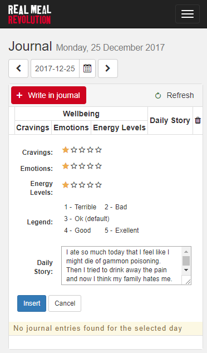
Task: Click the Real Meal Revolution logo
Action: pyautogui.click(x=29, y=14)
